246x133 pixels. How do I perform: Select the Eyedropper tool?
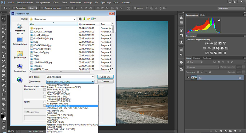3,42
